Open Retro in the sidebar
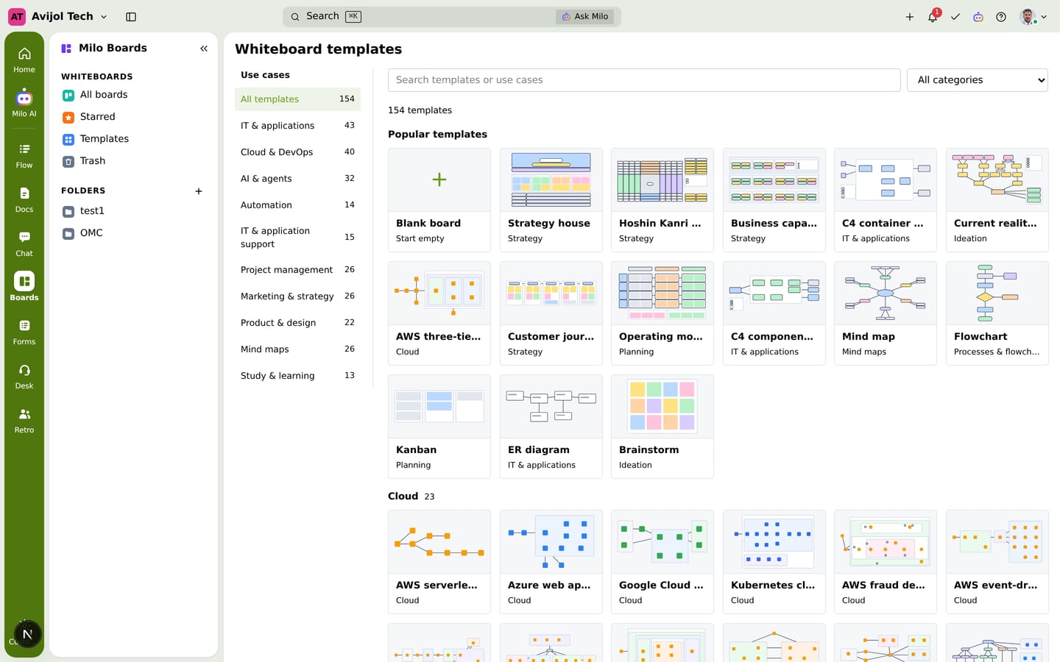This screenshot has width=1060, height=662. (24, 420)
